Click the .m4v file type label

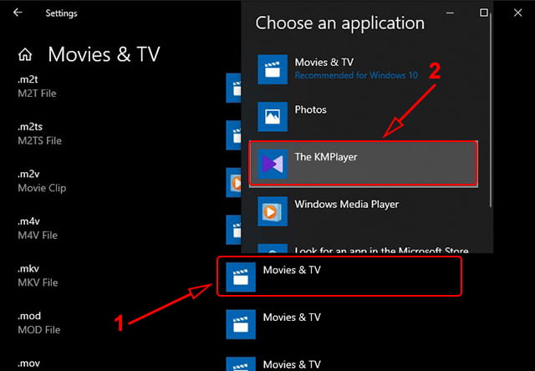29,221
